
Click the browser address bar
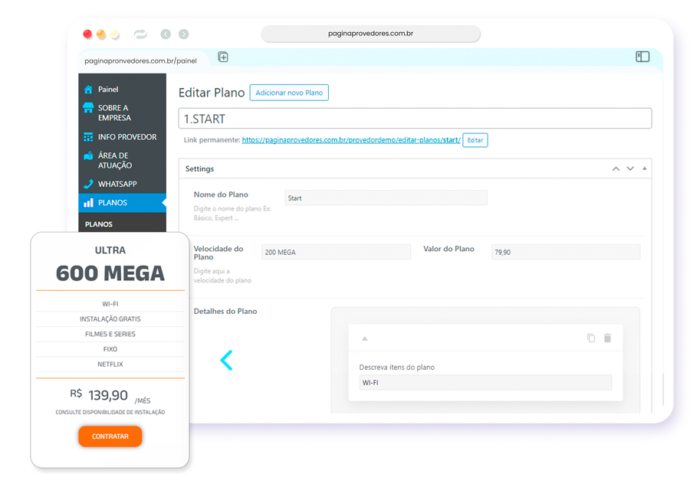click(x=370, y=34)
